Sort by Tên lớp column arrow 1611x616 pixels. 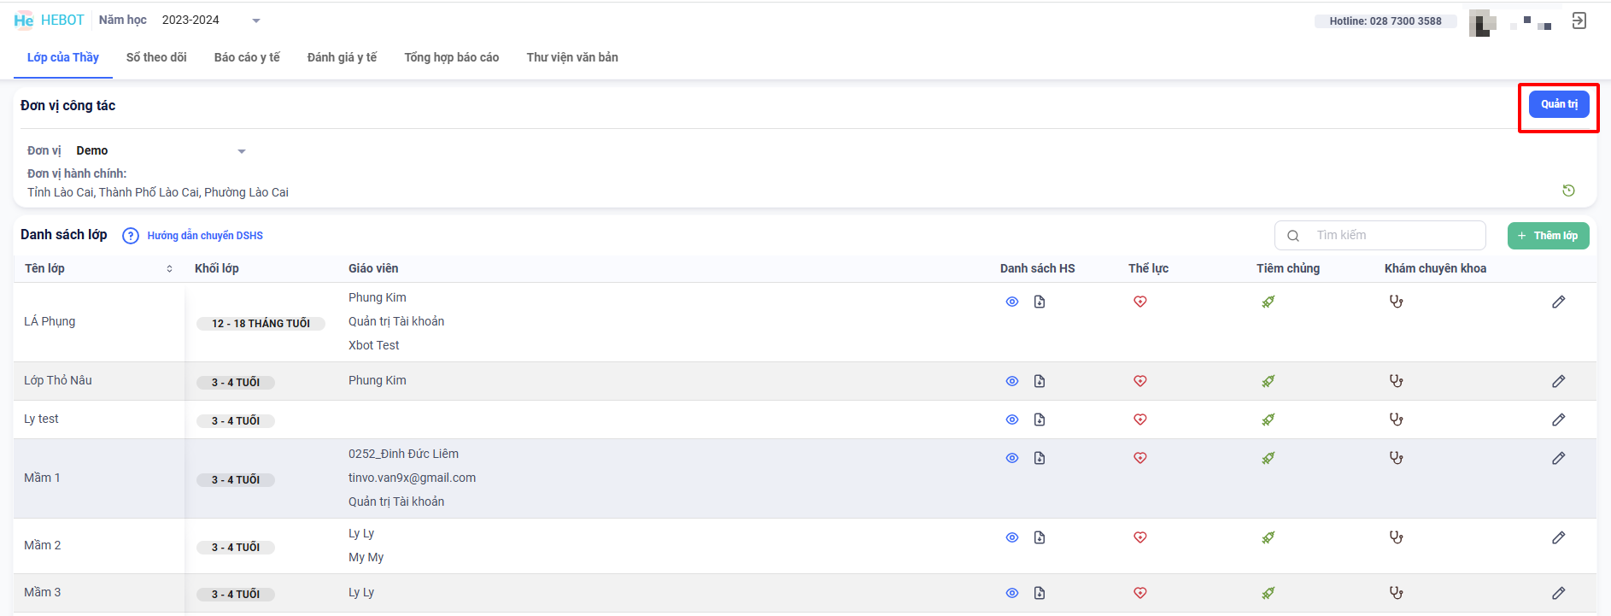(169, 269)
